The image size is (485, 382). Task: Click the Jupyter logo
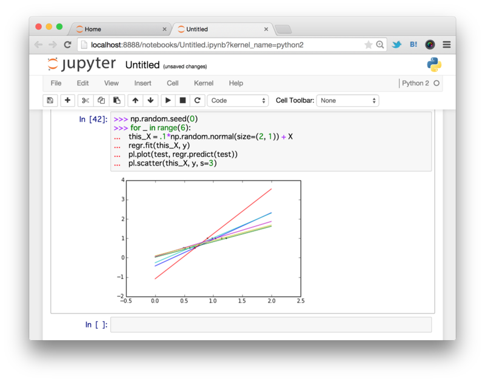[x=82, y=64]
